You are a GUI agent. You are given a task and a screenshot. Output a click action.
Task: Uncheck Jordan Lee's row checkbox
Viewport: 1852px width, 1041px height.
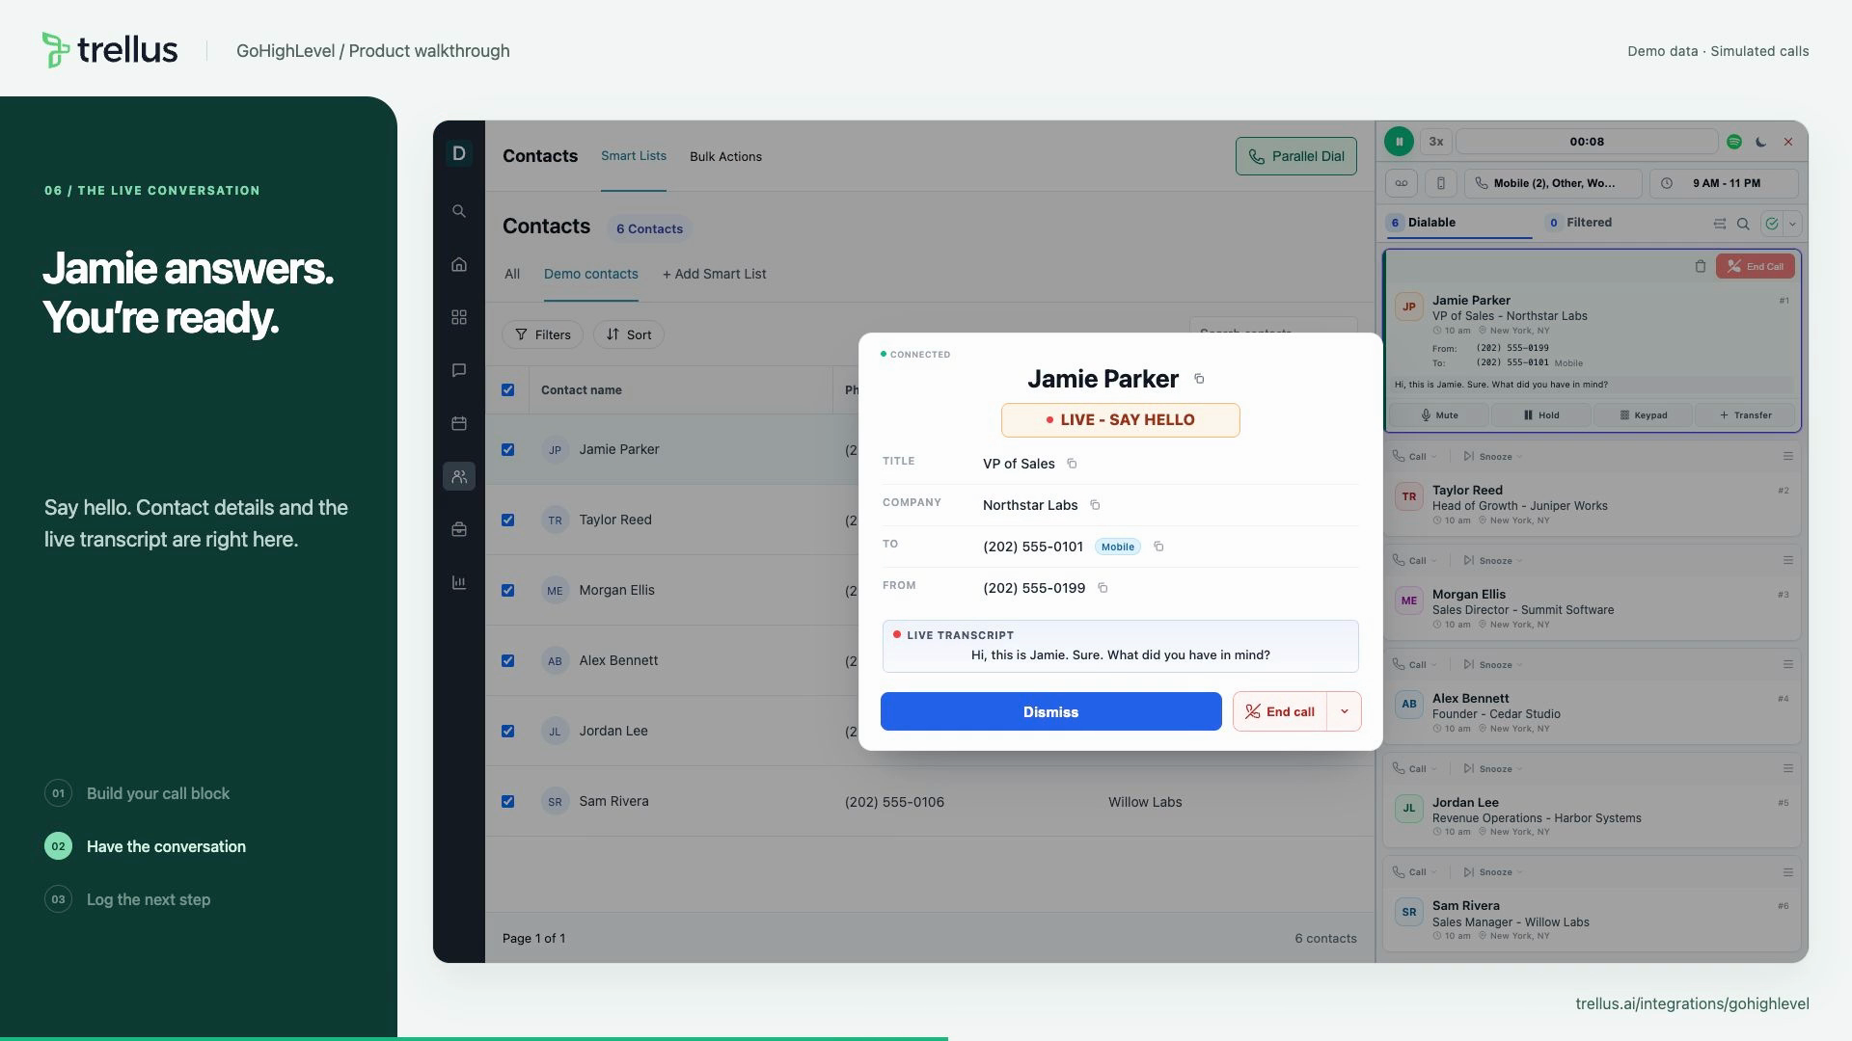point(507,731)
